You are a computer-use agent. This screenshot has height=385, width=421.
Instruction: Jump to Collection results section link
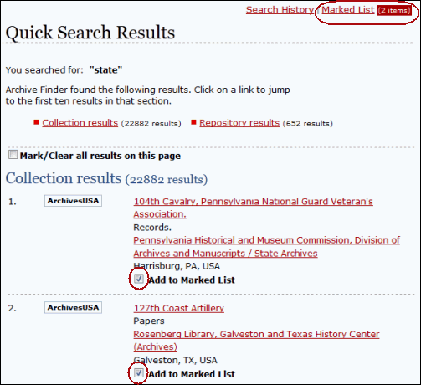pos(80,123)
